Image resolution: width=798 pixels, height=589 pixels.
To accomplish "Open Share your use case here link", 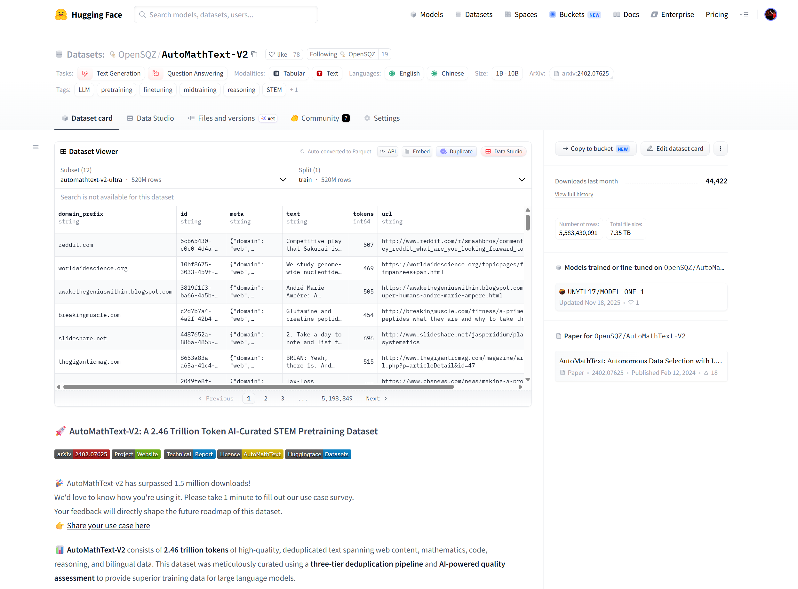I will click(x=108, y=526).
